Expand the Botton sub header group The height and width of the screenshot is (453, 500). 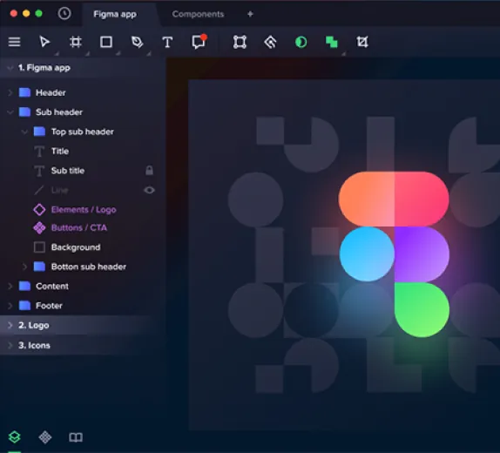pyautogui.click(x=24, y=267)
